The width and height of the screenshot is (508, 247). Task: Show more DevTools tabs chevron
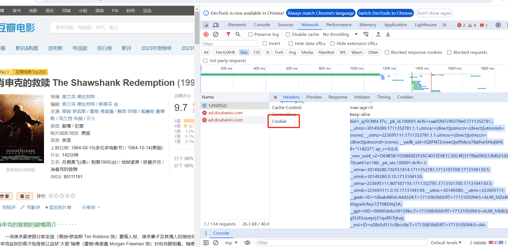click(x=444, y=25)
